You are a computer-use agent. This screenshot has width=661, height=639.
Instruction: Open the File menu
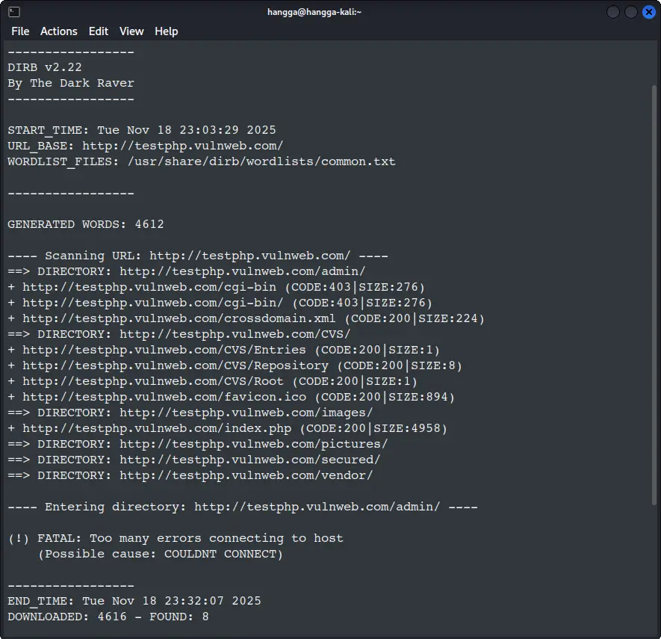pyautogui.click(x=19, y=31)
